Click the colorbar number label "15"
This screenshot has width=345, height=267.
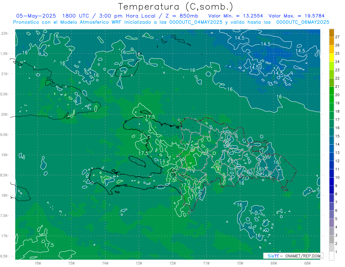(x=338, y=136)
